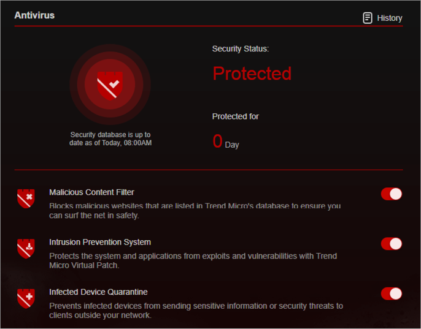
Task: Click the Security Status label
Action: 241,49
